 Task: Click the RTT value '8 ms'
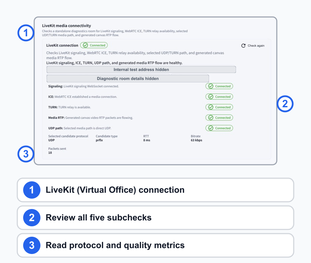tap(147, 140)
